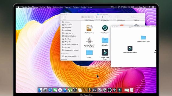Click the Eder Ruiz user name
Image resolution: width=172 pixels, height=96 pixels.
pyautogui.click(x=143, y=7)
